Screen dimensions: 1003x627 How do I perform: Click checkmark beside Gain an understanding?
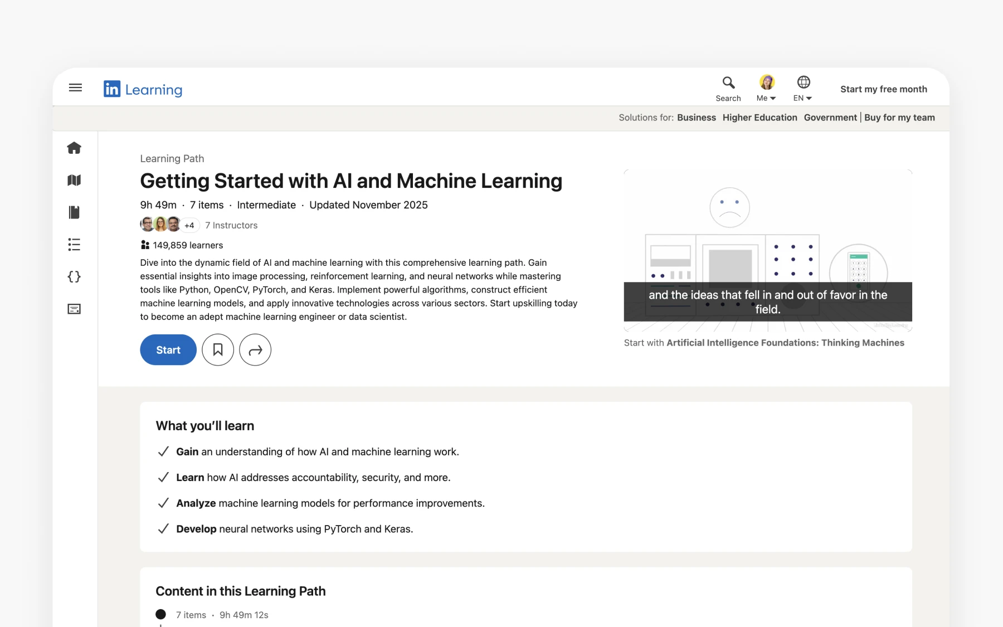tap(163, 451)
